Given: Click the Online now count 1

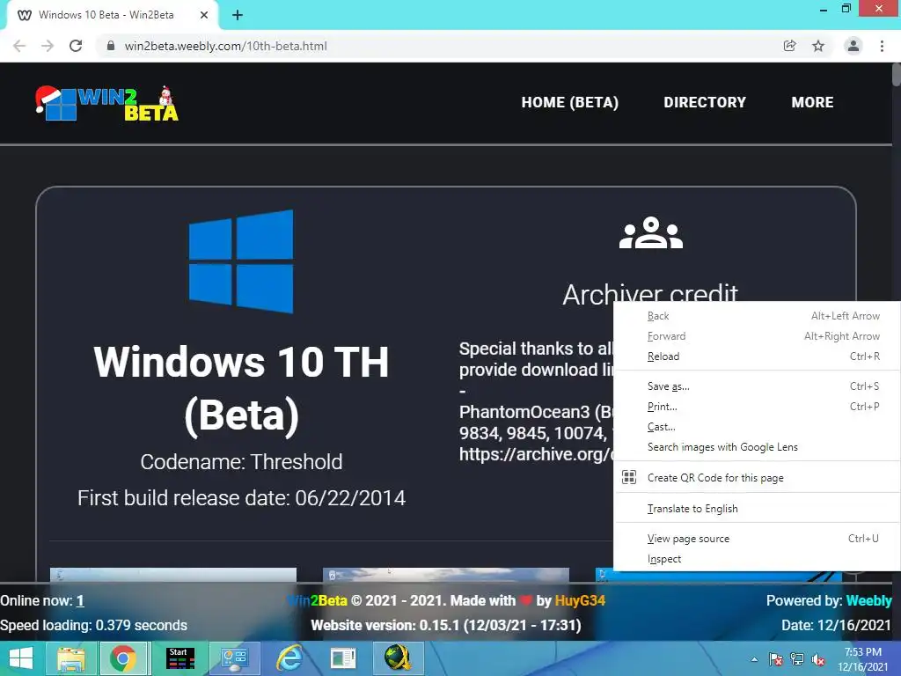Looking at the screenshot, I should tap(80, 600).
